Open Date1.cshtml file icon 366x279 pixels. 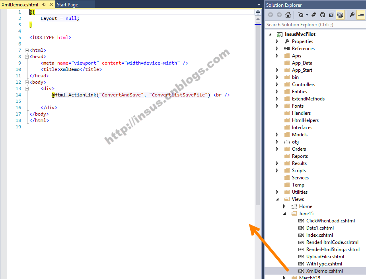coord(301,228)
